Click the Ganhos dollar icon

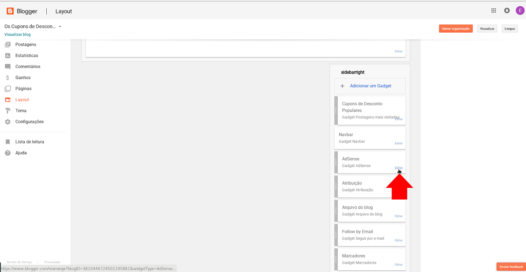(8, 78)
